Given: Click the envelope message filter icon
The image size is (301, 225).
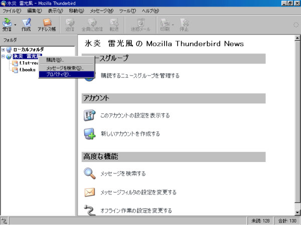Looking at the screenshot, I should [89, 192].
